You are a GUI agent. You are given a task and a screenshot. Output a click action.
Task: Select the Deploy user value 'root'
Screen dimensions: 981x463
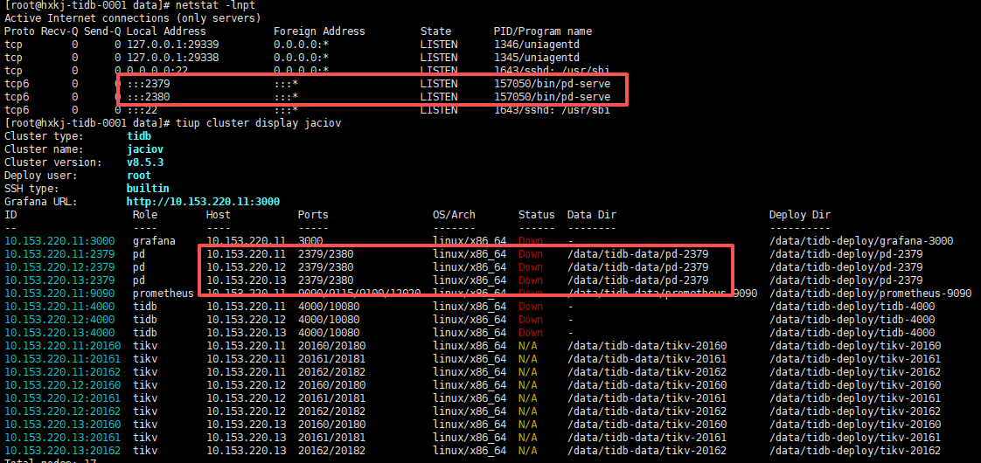tap(139, 176)
